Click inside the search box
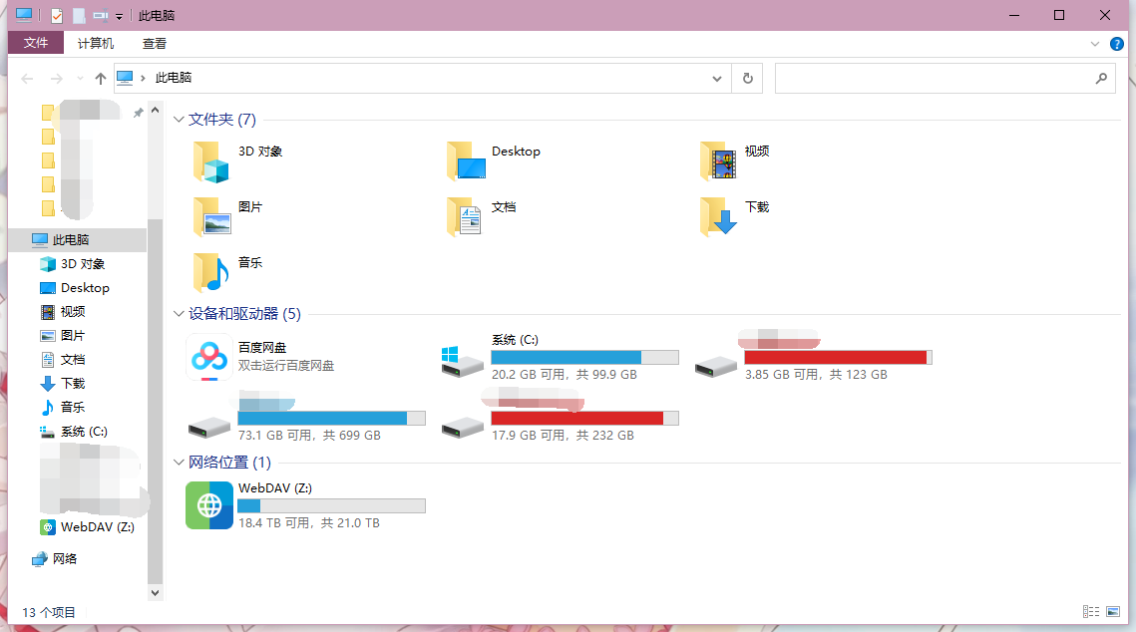The image size is (1136, 632). 933,78
